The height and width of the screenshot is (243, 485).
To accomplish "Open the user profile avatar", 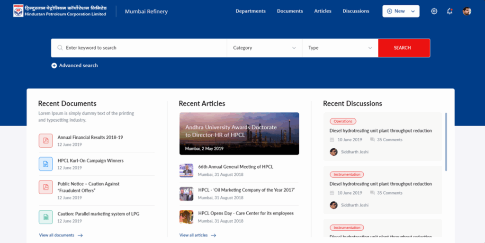I will (x=467, y=11).
